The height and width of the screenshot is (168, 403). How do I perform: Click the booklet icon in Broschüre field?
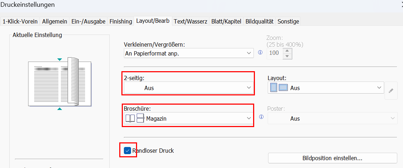[x=130, y=119]
